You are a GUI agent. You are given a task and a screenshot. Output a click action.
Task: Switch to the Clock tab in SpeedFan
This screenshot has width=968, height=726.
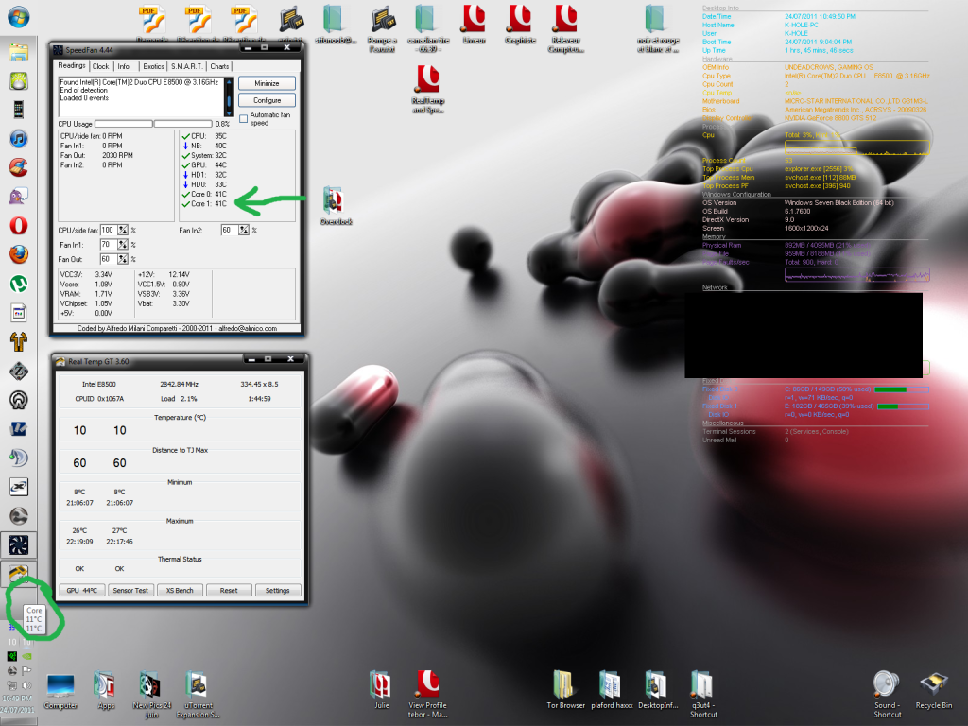tap(100, 66)
